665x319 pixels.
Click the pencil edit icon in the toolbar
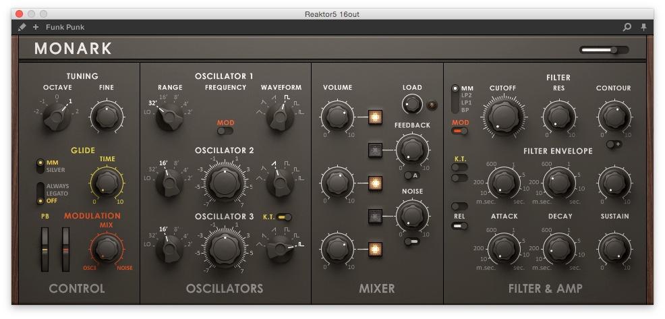22,27
